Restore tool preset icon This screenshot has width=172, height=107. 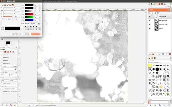pos(7,105)
